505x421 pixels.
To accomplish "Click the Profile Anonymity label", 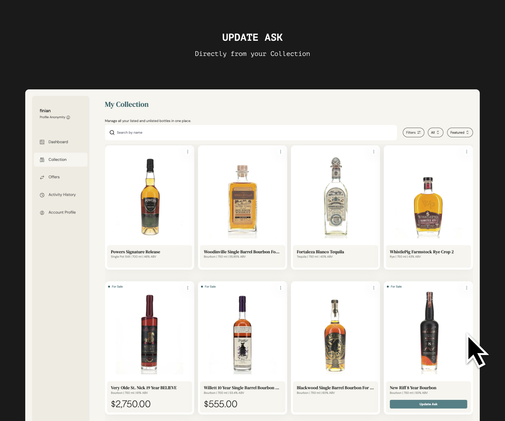I will click(x=52, y=117).
